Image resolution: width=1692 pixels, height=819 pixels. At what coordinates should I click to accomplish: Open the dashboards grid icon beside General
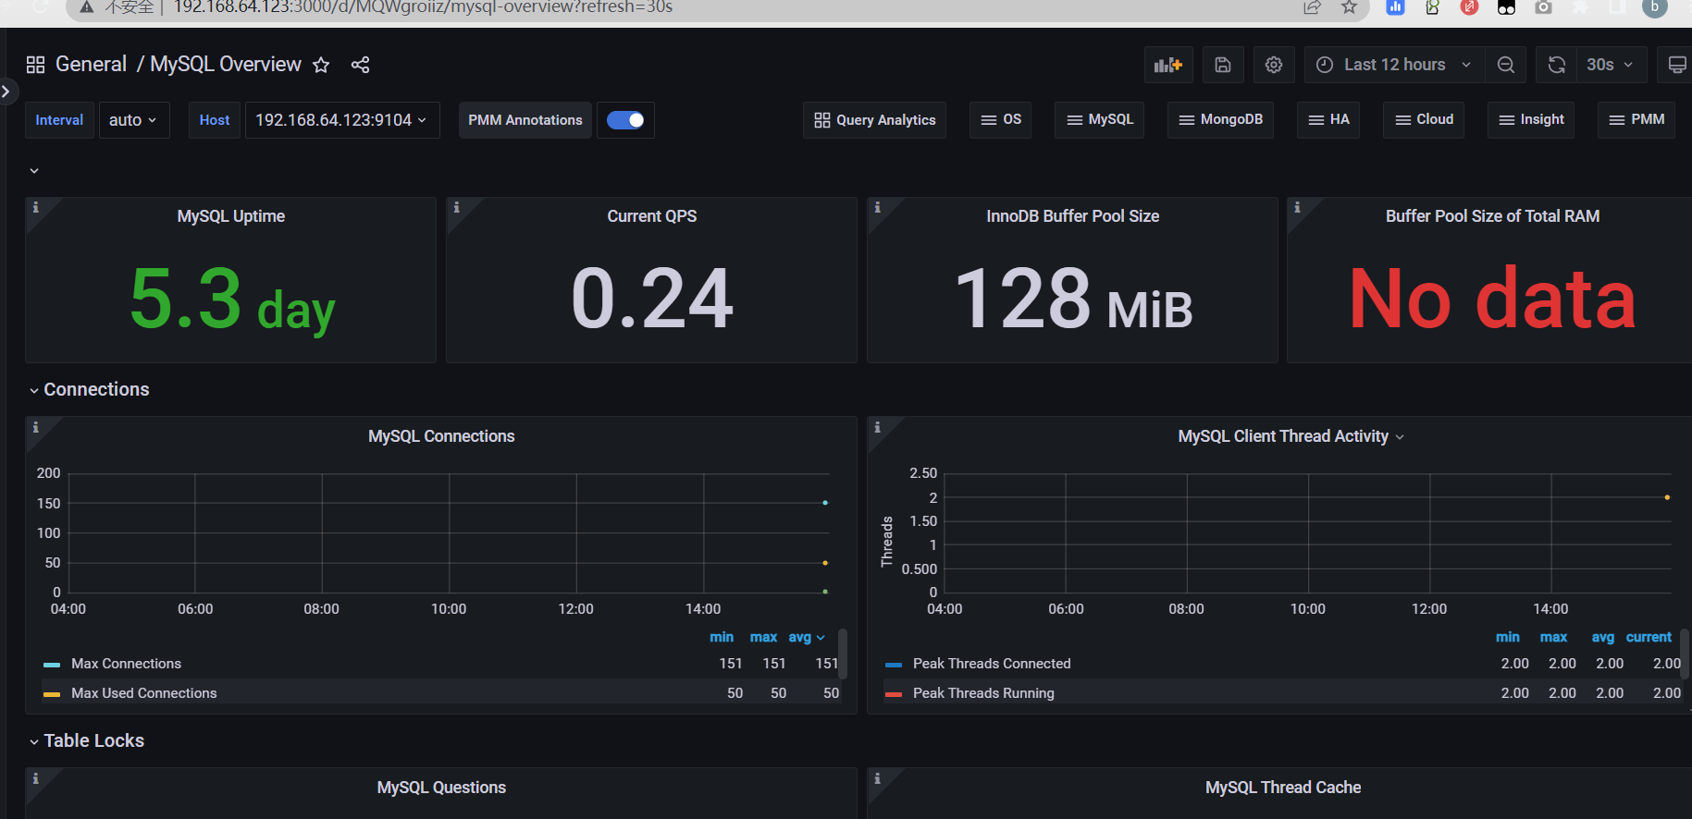point(35,65)
